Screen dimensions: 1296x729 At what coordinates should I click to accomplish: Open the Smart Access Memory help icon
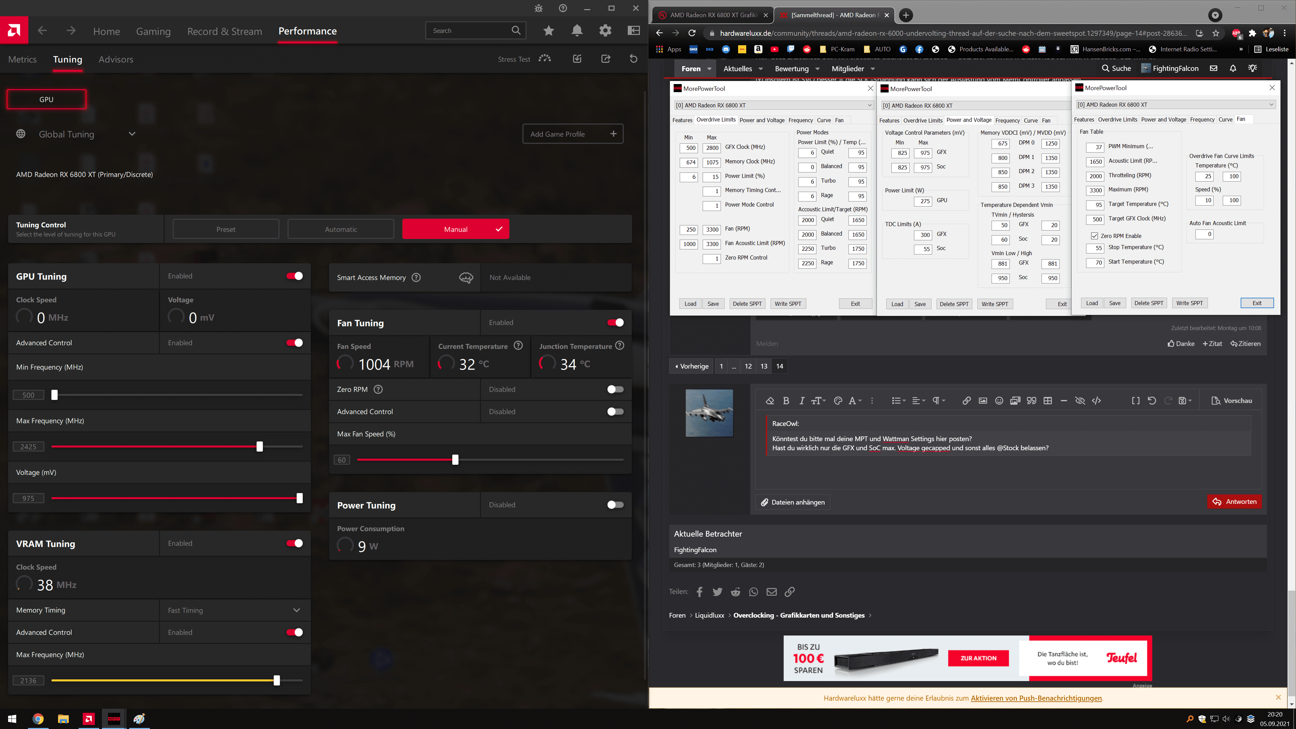416,277
